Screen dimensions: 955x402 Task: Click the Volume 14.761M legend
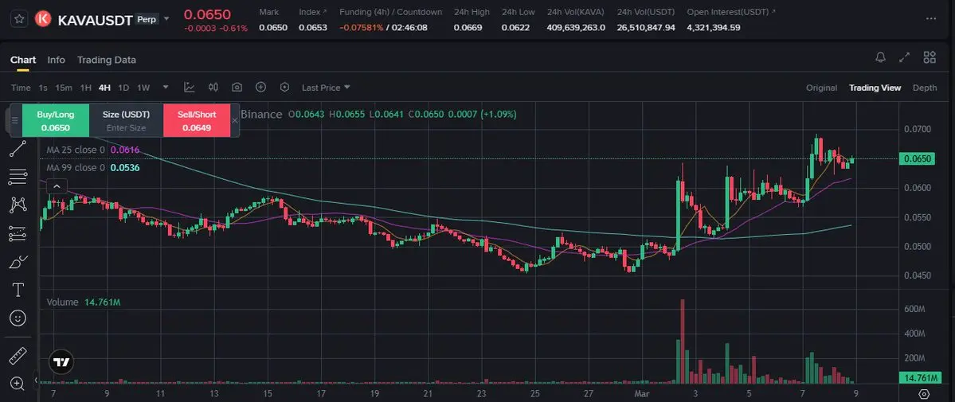(x=84, y=302)
